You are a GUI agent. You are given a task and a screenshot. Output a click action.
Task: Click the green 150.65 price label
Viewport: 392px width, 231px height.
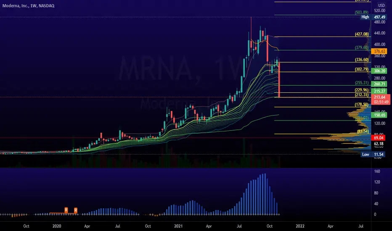coord(379,115)
